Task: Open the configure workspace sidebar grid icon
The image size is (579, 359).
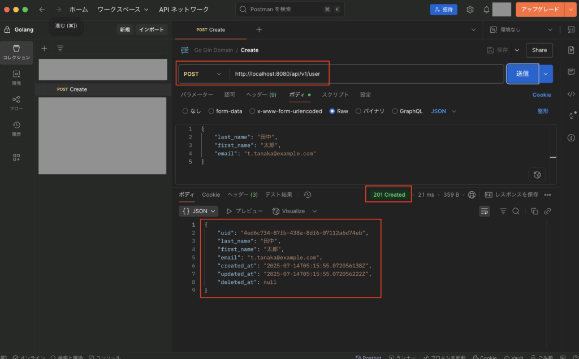Action: tap(16, 157)
